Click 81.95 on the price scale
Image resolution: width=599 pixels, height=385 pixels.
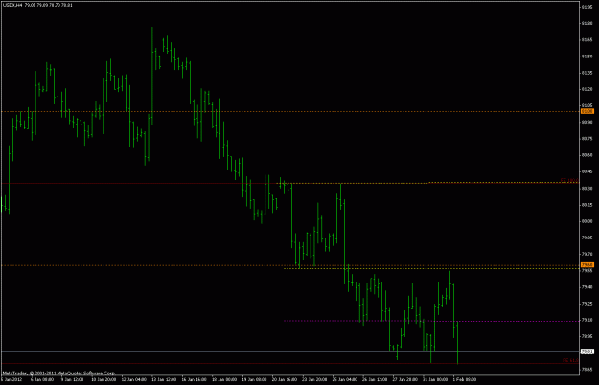click(587, 7)
